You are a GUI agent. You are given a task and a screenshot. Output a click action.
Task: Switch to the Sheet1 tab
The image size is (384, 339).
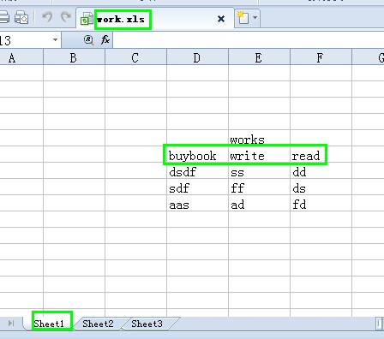click(49, 324)
